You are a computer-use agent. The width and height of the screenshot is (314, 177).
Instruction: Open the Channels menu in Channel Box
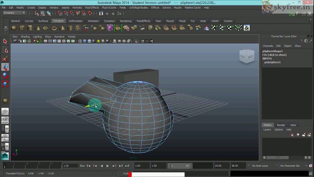point(268,46)
